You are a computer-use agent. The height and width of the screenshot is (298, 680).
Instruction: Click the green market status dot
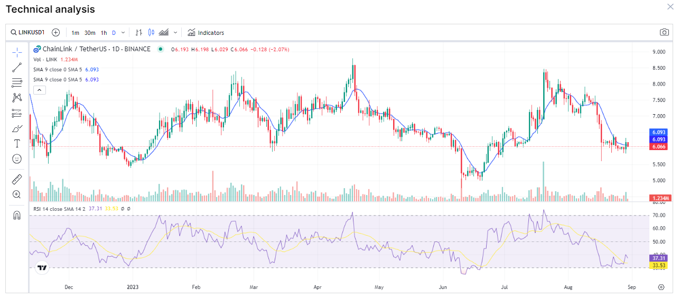(161, 49)
